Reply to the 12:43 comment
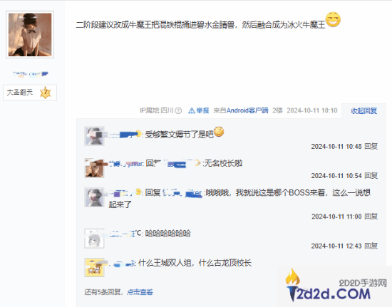392x307 pixels. tap(371, 246)
